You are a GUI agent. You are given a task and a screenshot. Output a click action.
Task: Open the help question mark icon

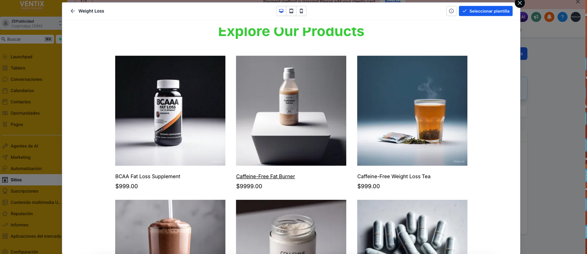[x=562, y=17]
